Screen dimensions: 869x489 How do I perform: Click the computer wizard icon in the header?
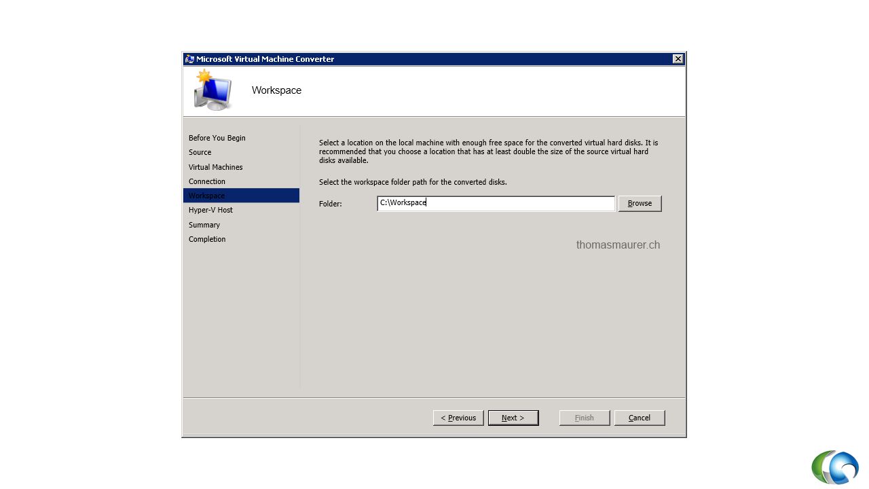212,90
